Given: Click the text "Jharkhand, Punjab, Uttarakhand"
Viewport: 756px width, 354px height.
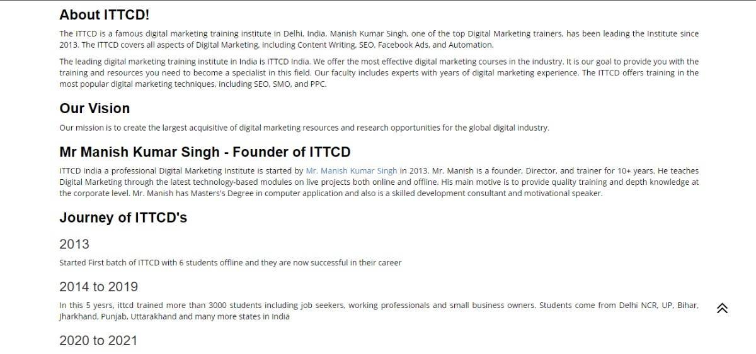Looking at the screenshot, I should (x=118, y=317).
